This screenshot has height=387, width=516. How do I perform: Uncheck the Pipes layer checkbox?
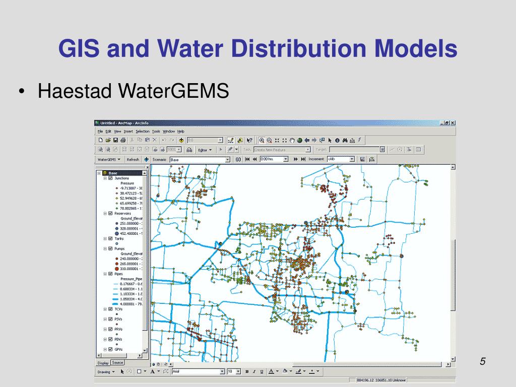pyautogui.click(x=110, y=274)
